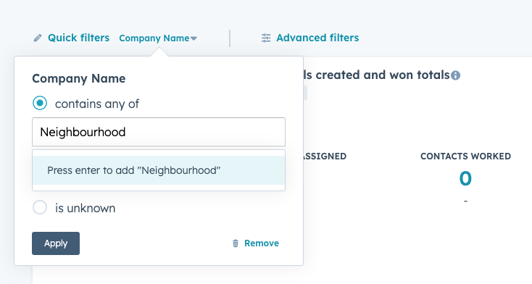This screenshot has width=532, height=284.
Task: Select the 'is unknown' radio option
Action: pos(40,207)
